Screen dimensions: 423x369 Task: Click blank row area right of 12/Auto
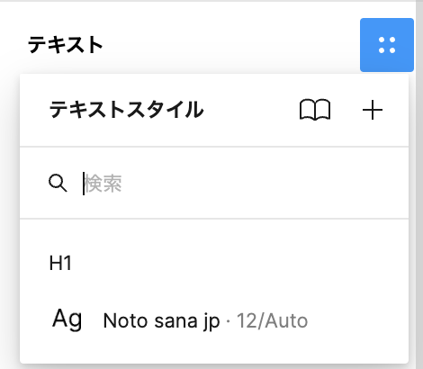[357, 320]
